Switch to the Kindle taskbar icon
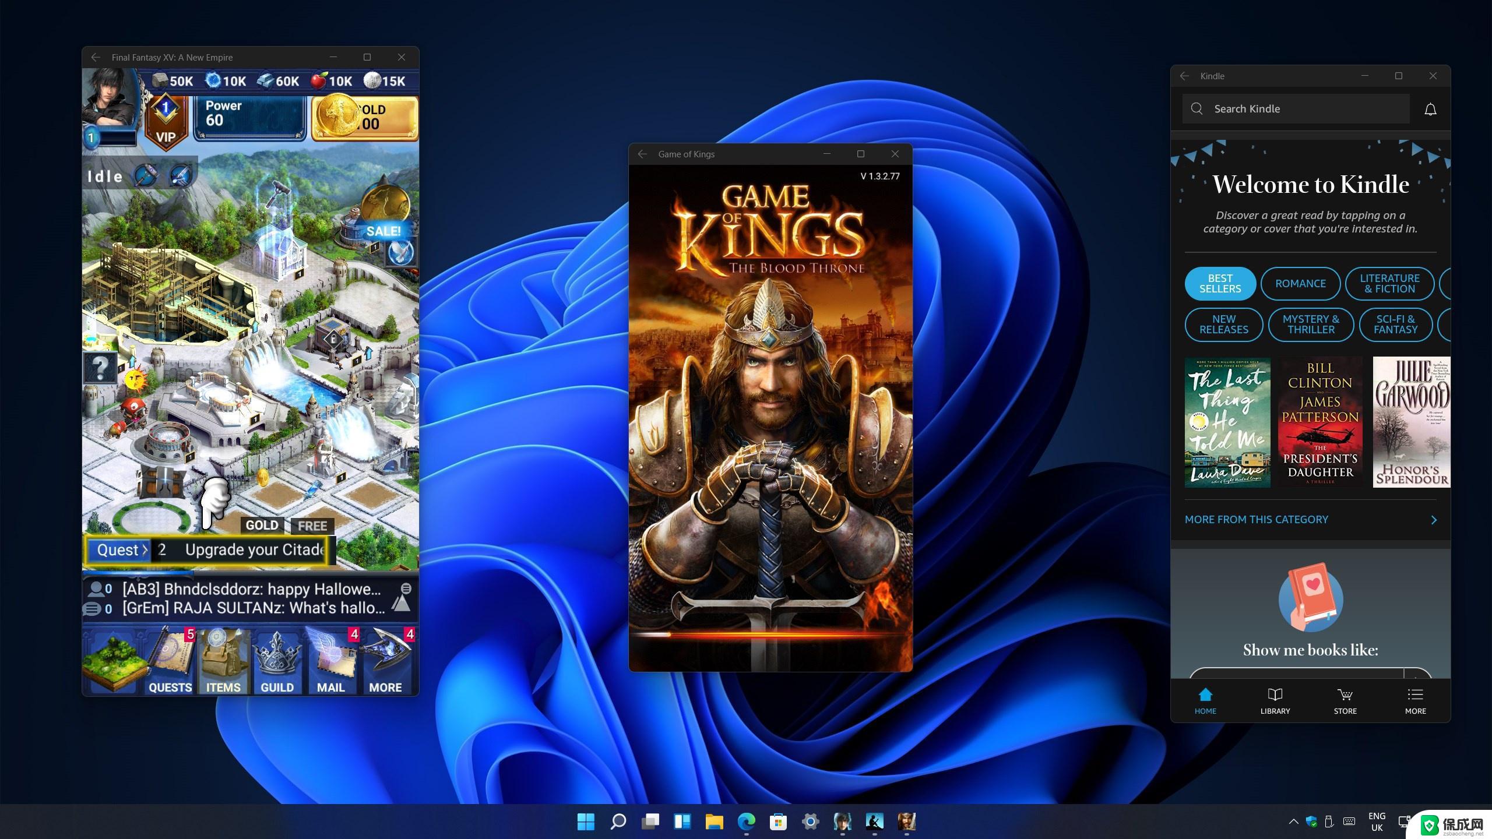Screen dimensions: 1492x839 click(x=874, y=822)
